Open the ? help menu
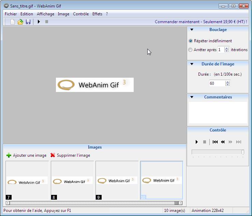 click(107, 14)
